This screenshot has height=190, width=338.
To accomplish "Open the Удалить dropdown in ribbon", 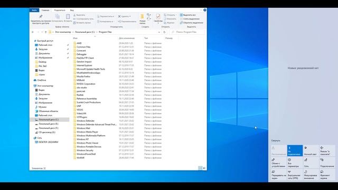I will coord(125,16).
